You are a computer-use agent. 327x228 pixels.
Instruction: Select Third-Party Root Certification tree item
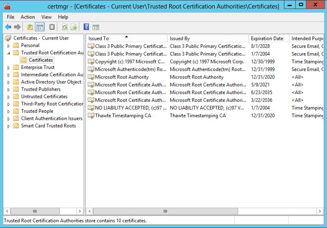(x=52, y=104)
